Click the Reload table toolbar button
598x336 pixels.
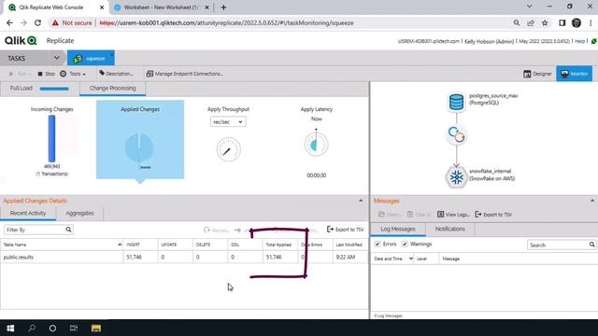(x=216, y=231)
